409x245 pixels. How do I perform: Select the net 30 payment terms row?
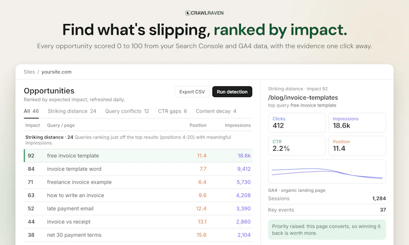point(138,235)
